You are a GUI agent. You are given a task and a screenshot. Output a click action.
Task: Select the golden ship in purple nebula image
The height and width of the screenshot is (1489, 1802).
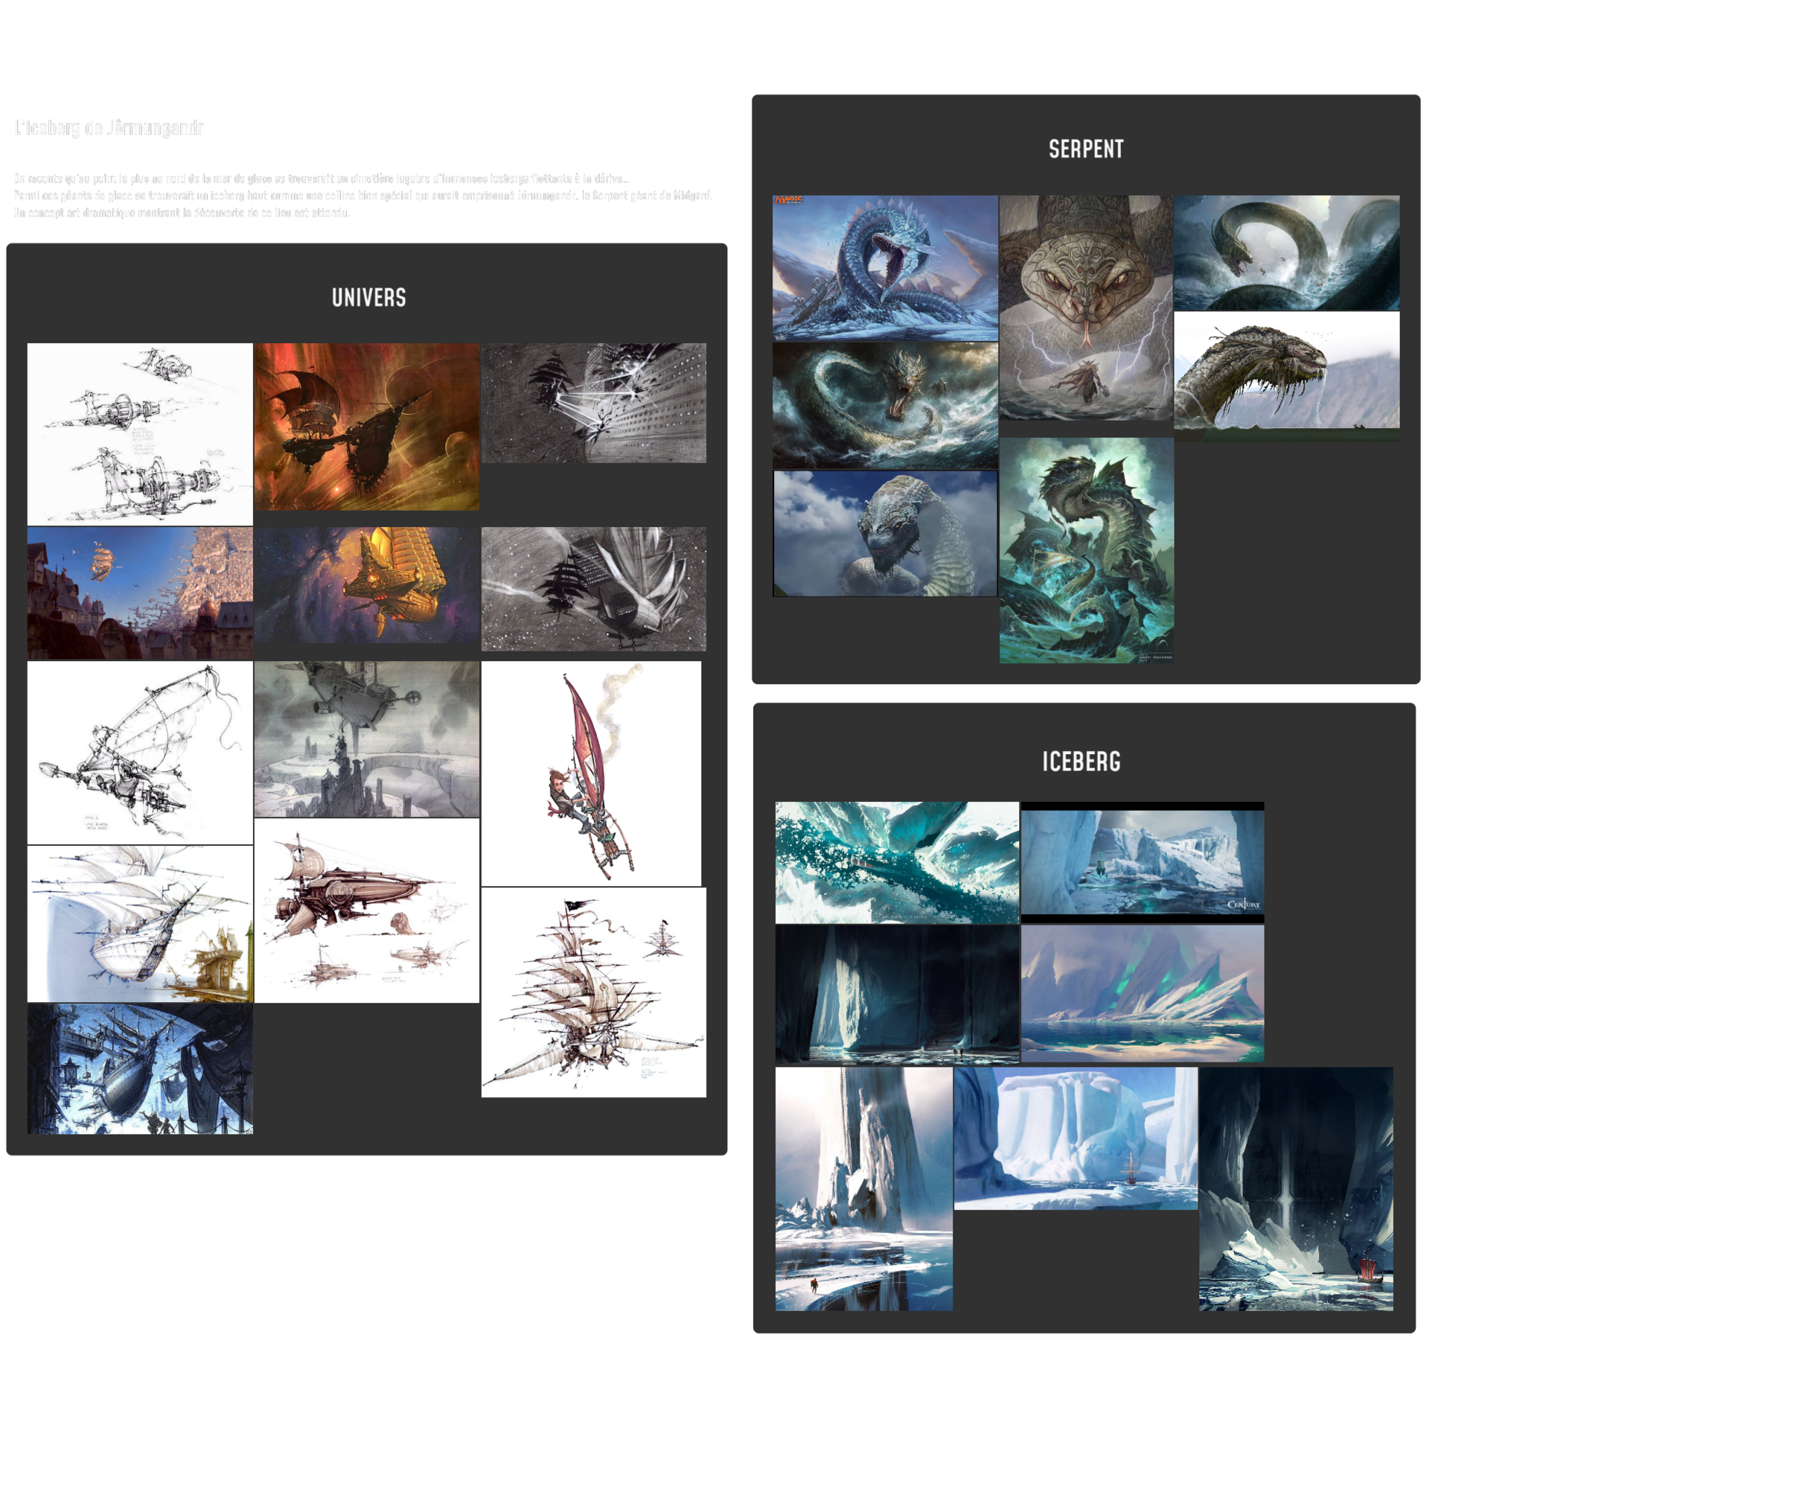point(366,585)
